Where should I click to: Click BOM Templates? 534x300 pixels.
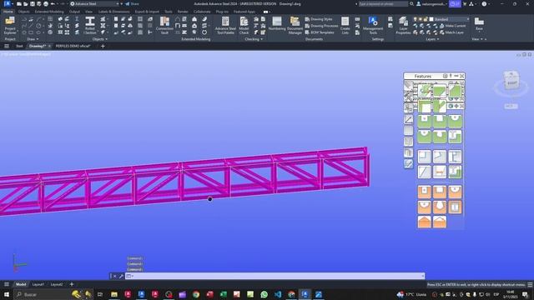[320, 32]
